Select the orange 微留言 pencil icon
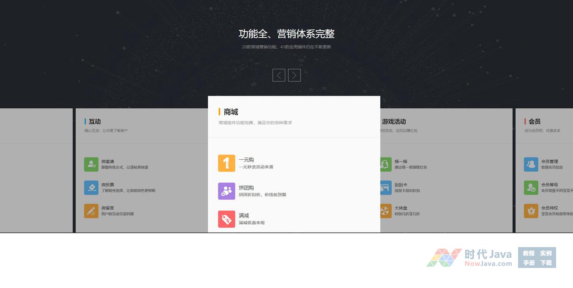The image size is (573, 288). (x=91, y=211)
